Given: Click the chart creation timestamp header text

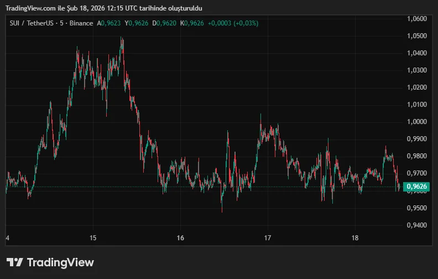Looking at the screenshot, I should tap(105, 8).
